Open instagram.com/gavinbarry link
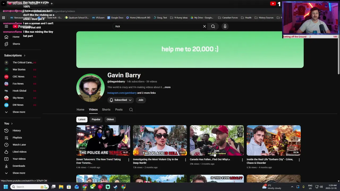 (122, 93)
